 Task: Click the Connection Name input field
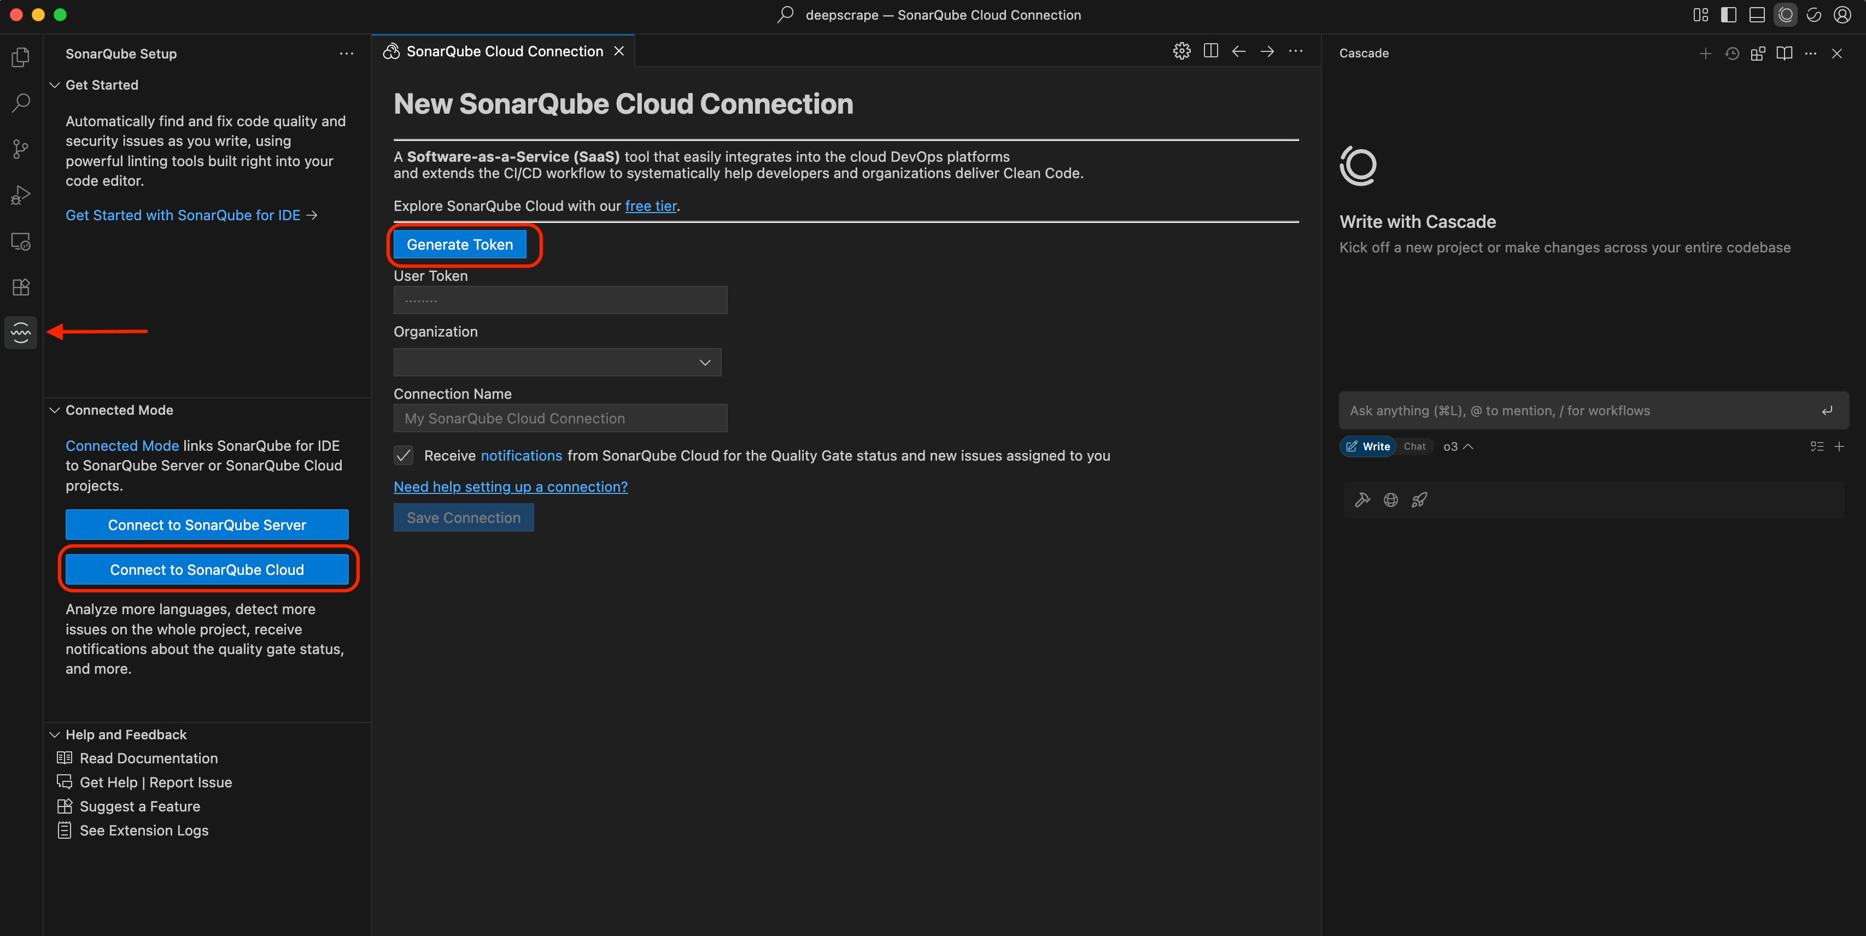point(560,419)
